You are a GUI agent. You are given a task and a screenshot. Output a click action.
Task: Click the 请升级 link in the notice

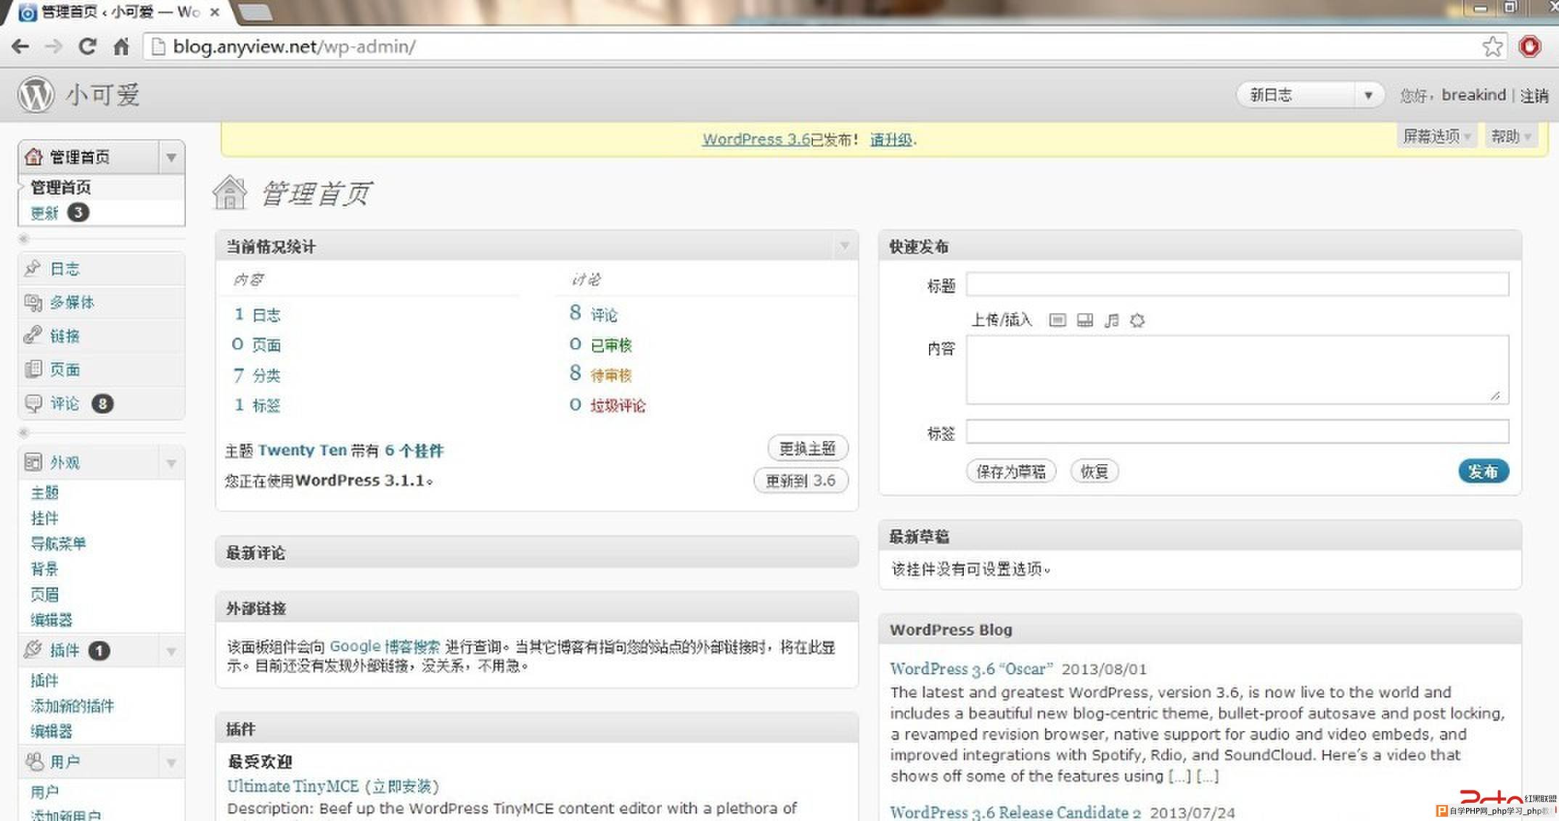[891, 139]
